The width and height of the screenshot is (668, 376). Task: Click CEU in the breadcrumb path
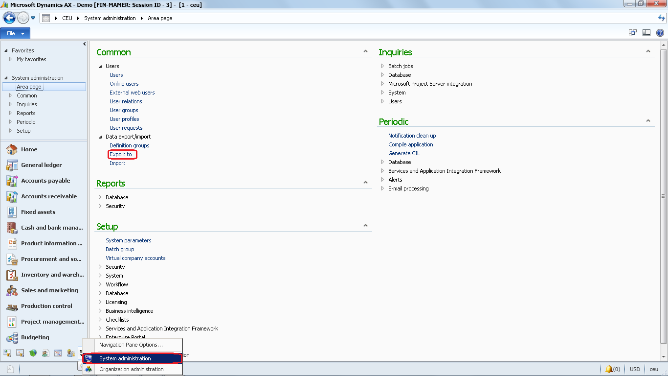coord(67,18)
